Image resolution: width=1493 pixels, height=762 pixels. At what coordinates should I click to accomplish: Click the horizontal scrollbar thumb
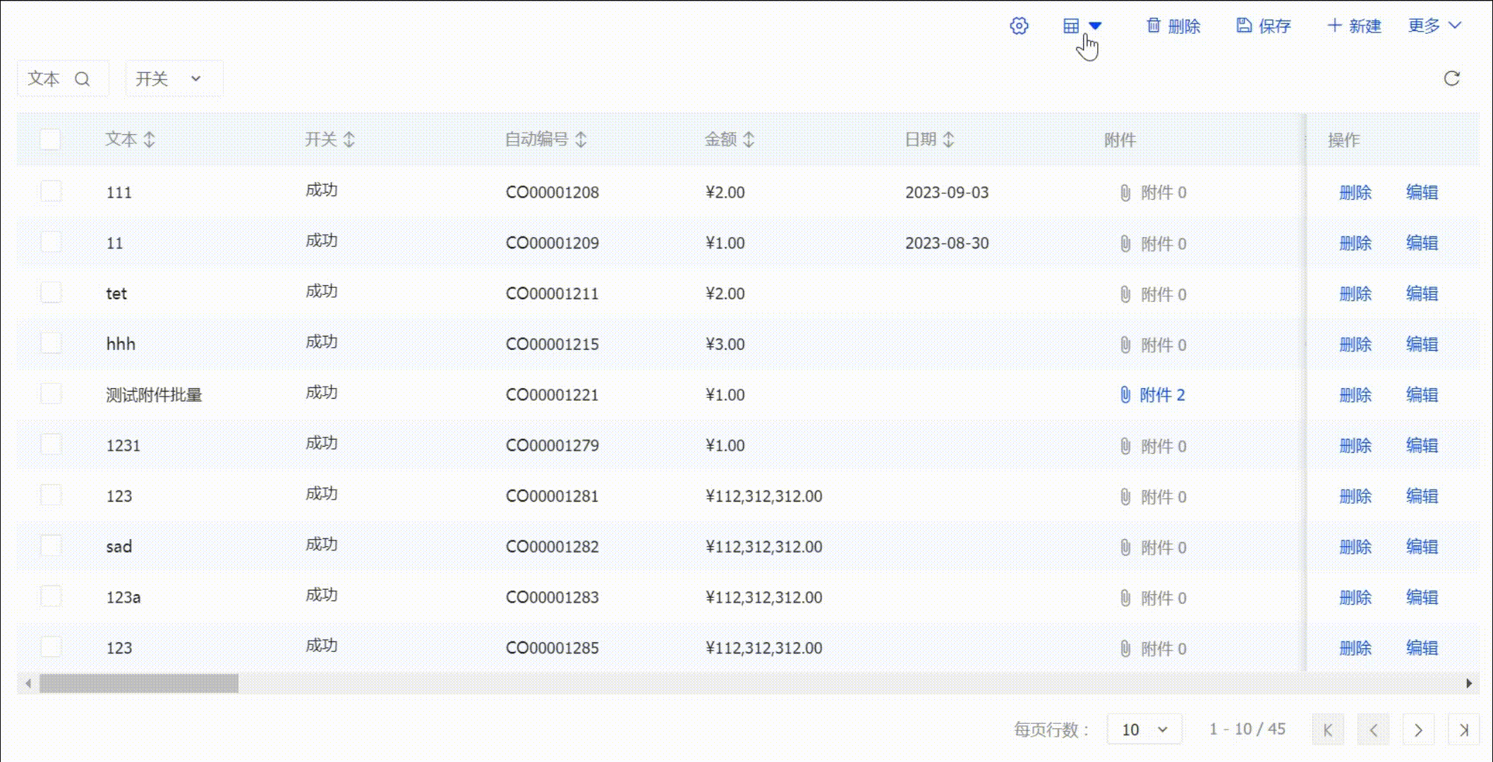[x=139, y=683]
